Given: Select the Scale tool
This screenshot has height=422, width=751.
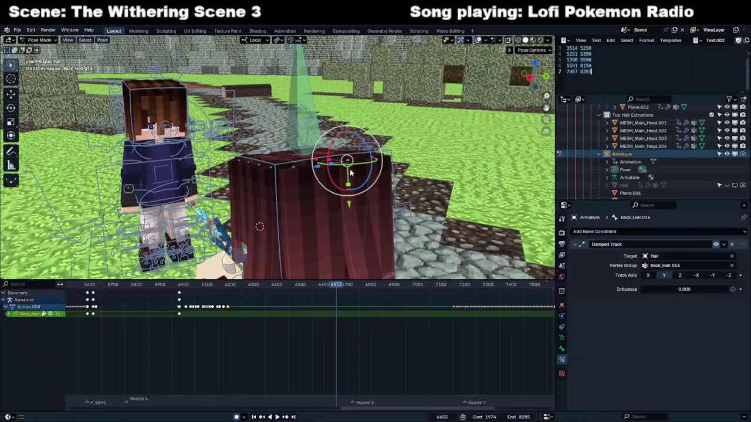Looking at the screenshot, I should 11,122.
